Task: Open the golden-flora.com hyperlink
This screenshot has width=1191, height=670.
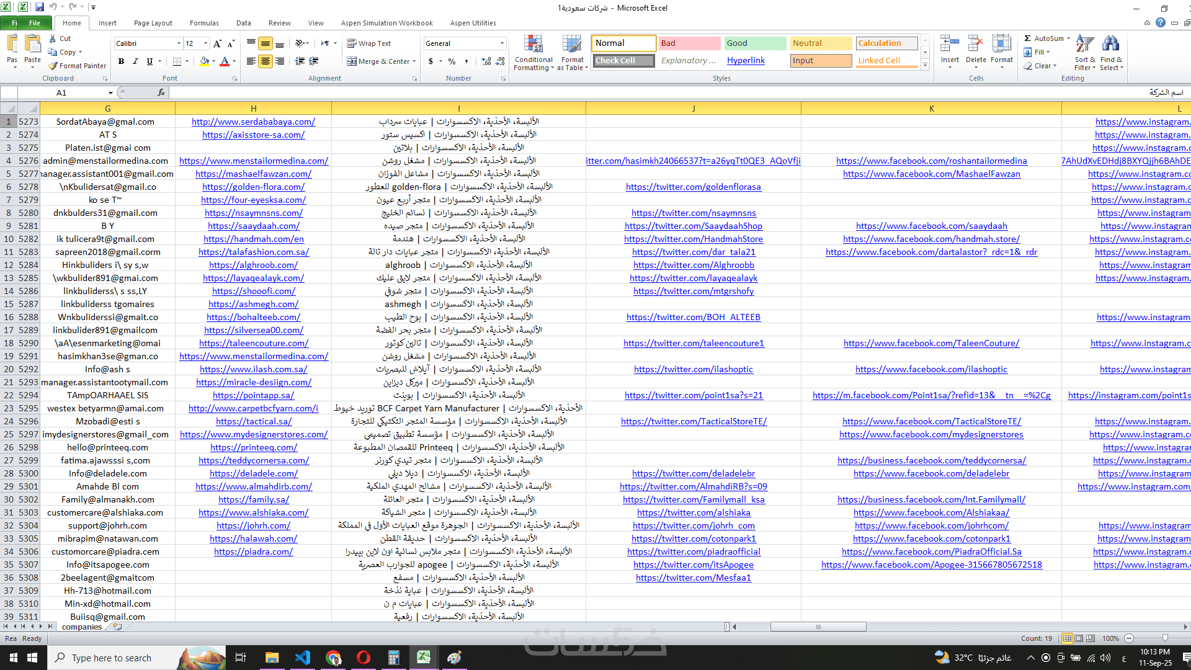Action: click(x=253, y=187)
